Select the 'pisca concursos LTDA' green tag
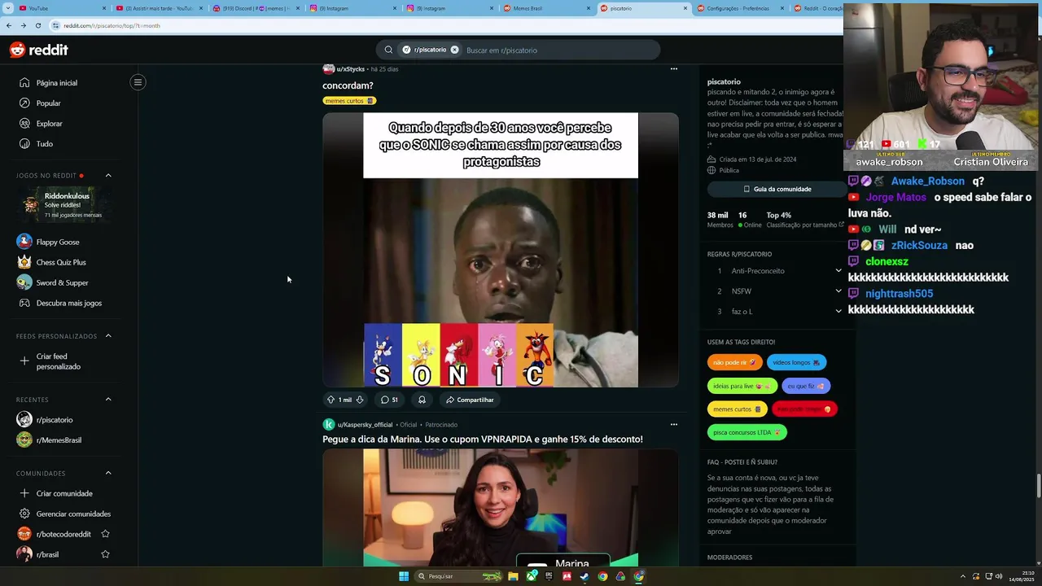The image size is (1042, 586). [x=746, y=432]
